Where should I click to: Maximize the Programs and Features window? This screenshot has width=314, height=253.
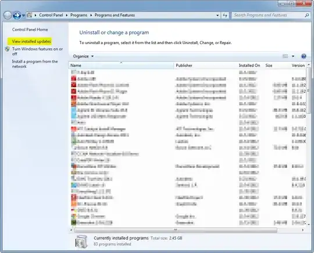pyautogui.click(x=291, y=3)
